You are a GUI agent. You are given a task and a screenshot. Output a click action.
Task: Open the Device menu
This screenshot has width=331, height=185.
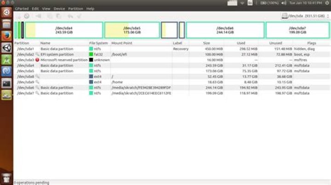59,9
